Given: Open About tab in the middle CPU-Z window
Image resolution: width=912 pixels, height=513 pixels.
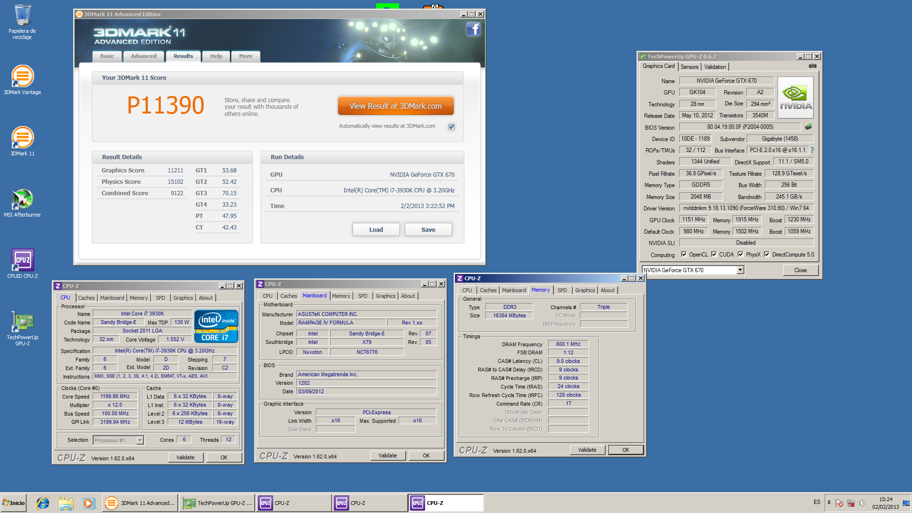Looking at the screenshot, I should coord(408,296).
